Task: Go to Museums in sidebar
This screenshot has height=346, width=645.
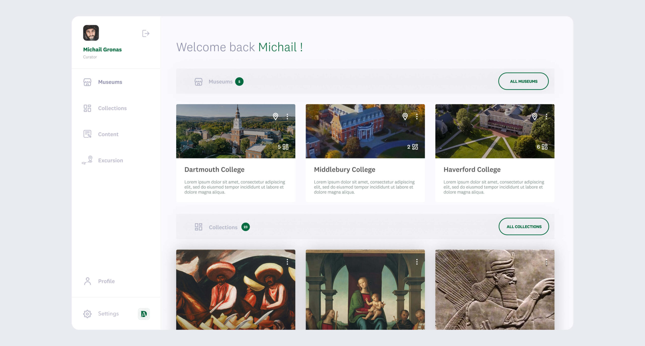Action: coord(110,82)
